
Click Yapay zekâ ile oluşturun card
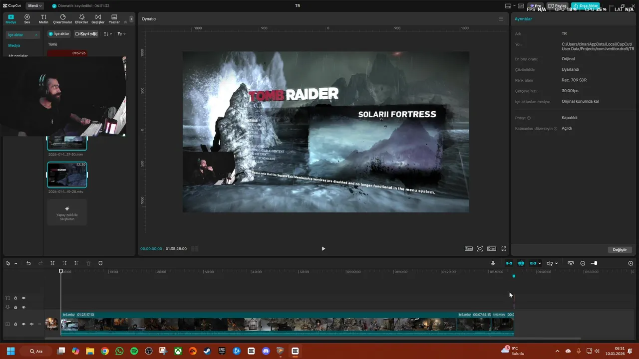coord(67,212)
